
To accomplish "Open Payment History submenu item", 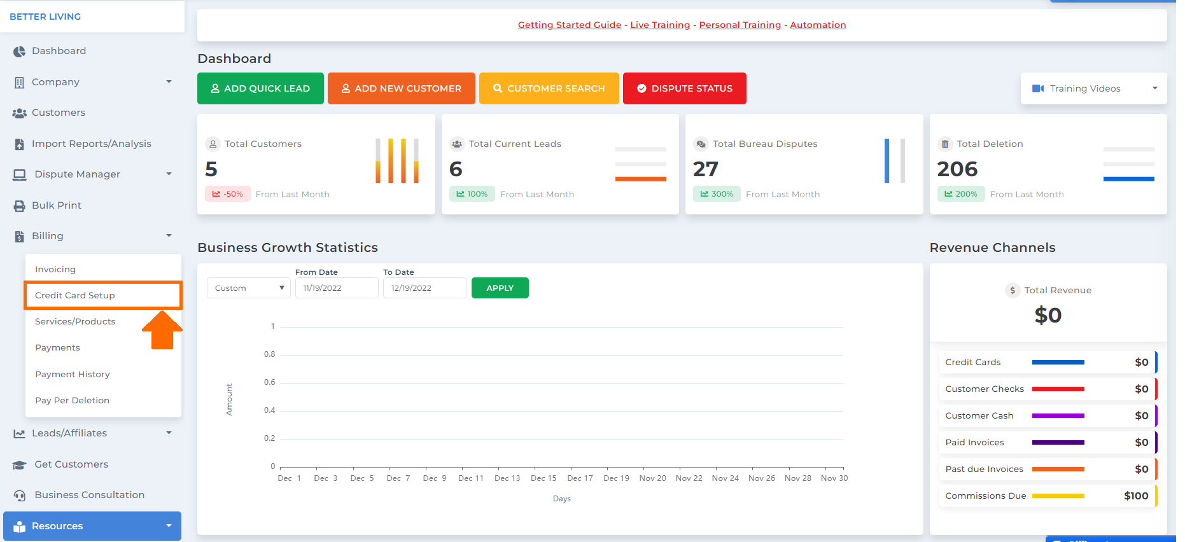I will coord(73,375).
